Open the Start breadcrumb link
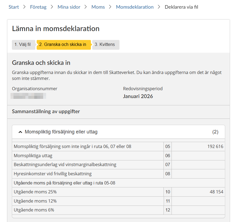Image resolution: width=233 pixels, height=222 pixels. (14, 7)
